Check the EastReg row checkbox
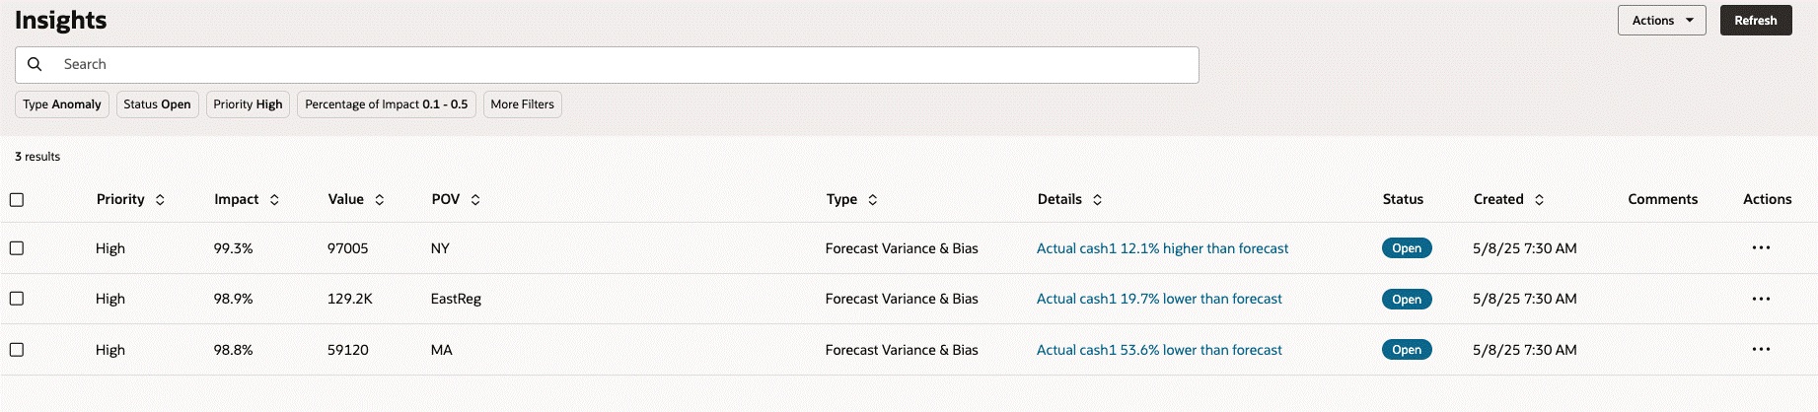The width and height of the screenshot is (1818, 412). [17, 299]
